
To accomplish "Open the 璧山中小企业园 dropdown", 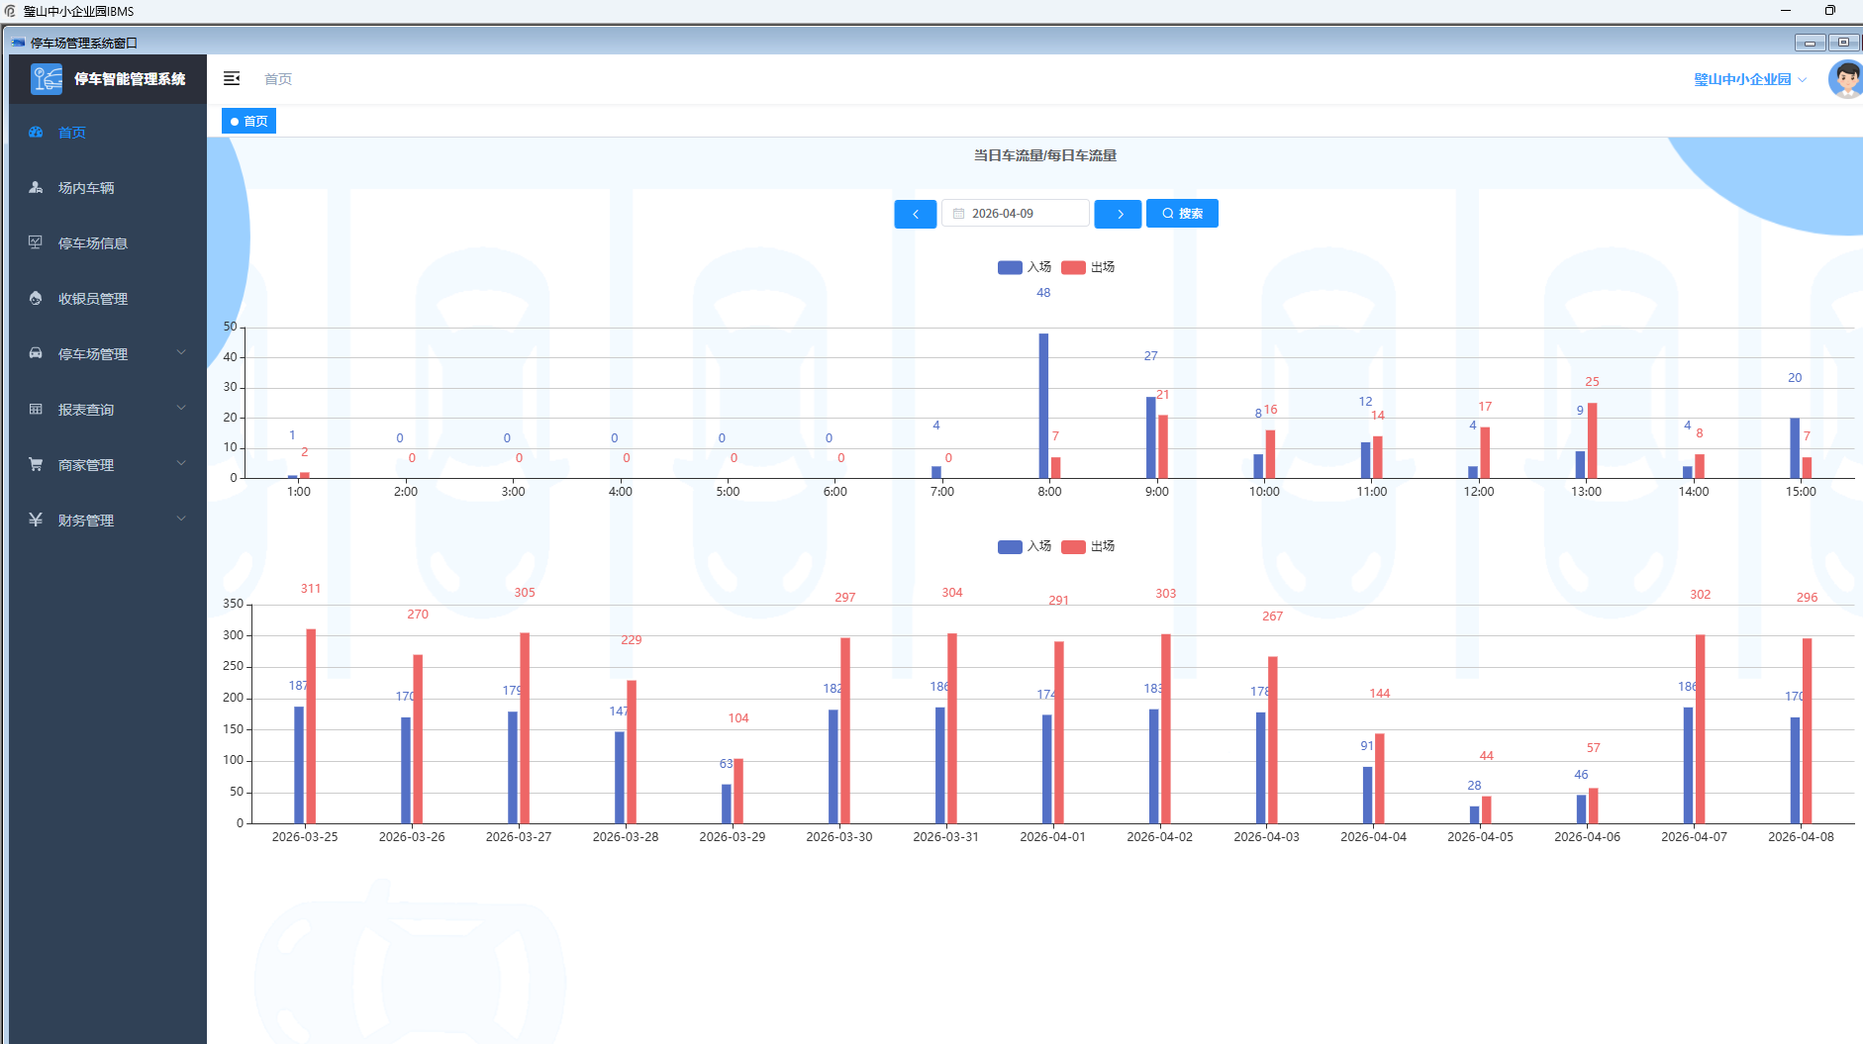I will [1749, 79].
